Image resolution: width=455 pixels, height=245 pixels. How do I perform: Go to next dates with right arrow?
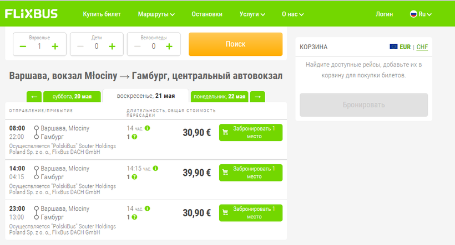(257, 97)
